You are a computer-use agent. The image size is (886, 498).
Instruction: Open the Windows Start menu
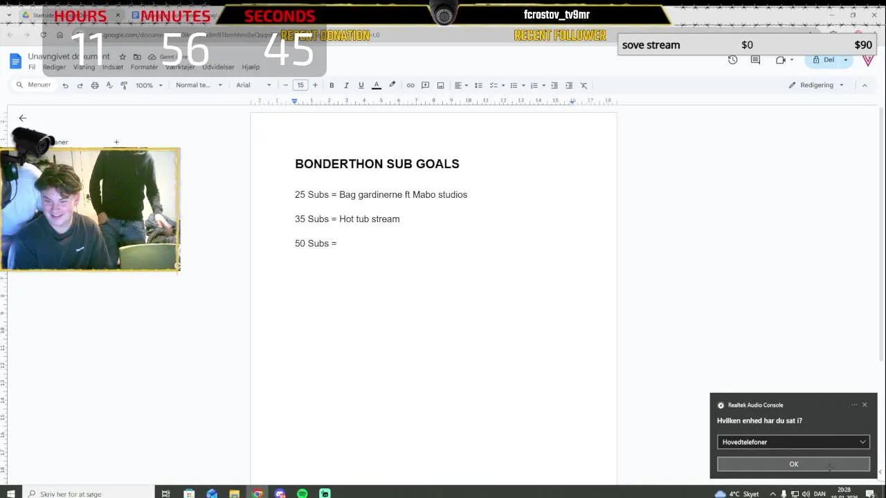10,494
